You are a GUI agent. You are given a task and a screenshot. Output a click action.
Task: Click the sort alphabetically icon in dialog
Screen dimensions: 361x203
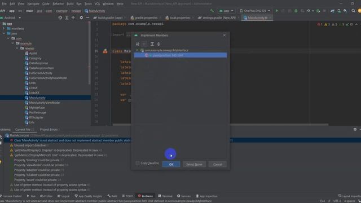tap(138, 44)
